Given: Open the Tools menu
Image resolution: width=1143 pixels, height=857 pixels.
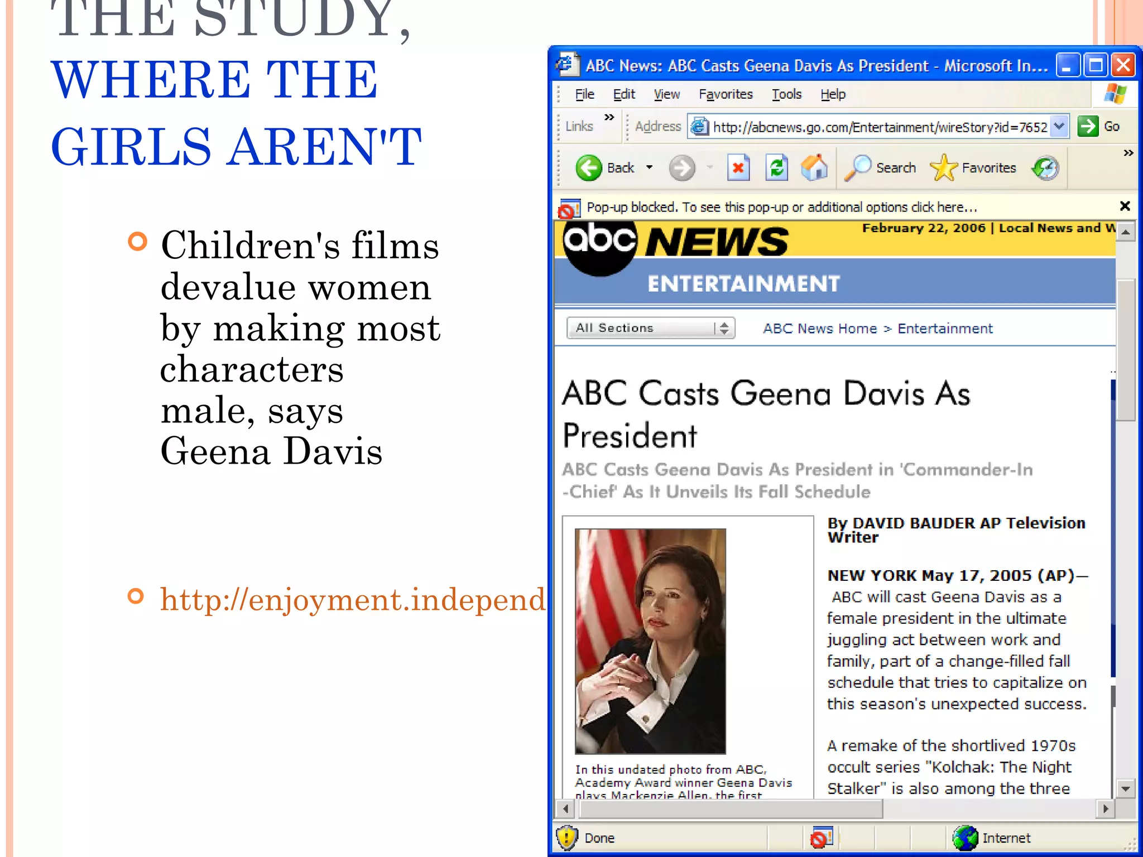Looking at the screenshot, I should (786, 94).
